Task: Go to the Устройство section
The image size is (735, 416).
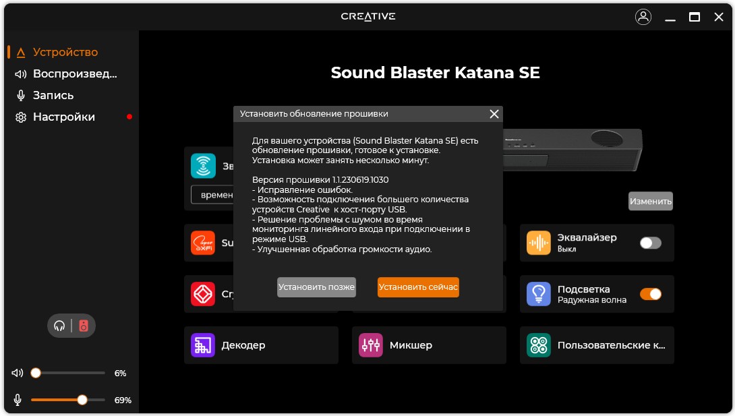Action: 65,52
